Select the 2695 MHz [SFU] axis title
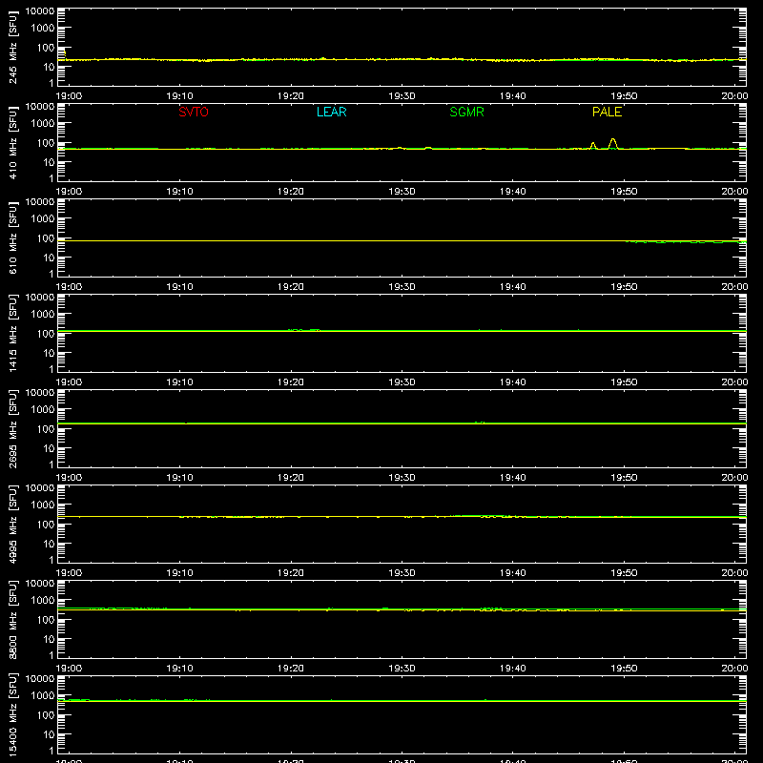Image resolution: width=763 pixels, height=763 pixels. (x=12, y=428)
